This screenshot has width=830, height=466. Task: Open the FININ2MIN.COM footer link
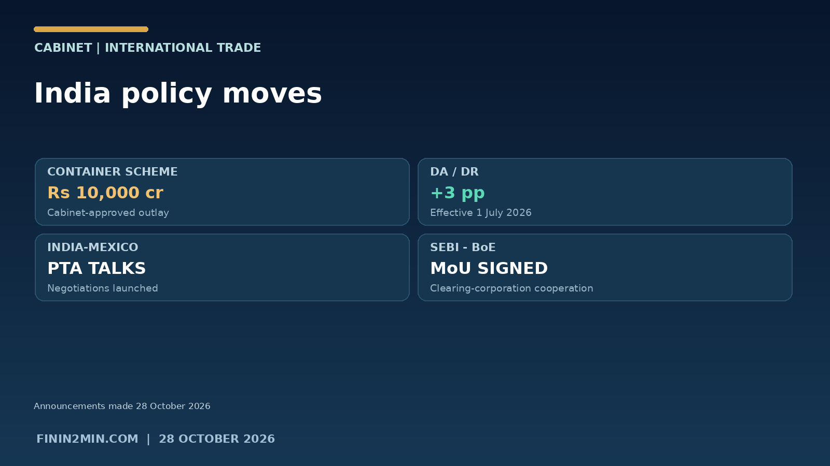(87, 439)
